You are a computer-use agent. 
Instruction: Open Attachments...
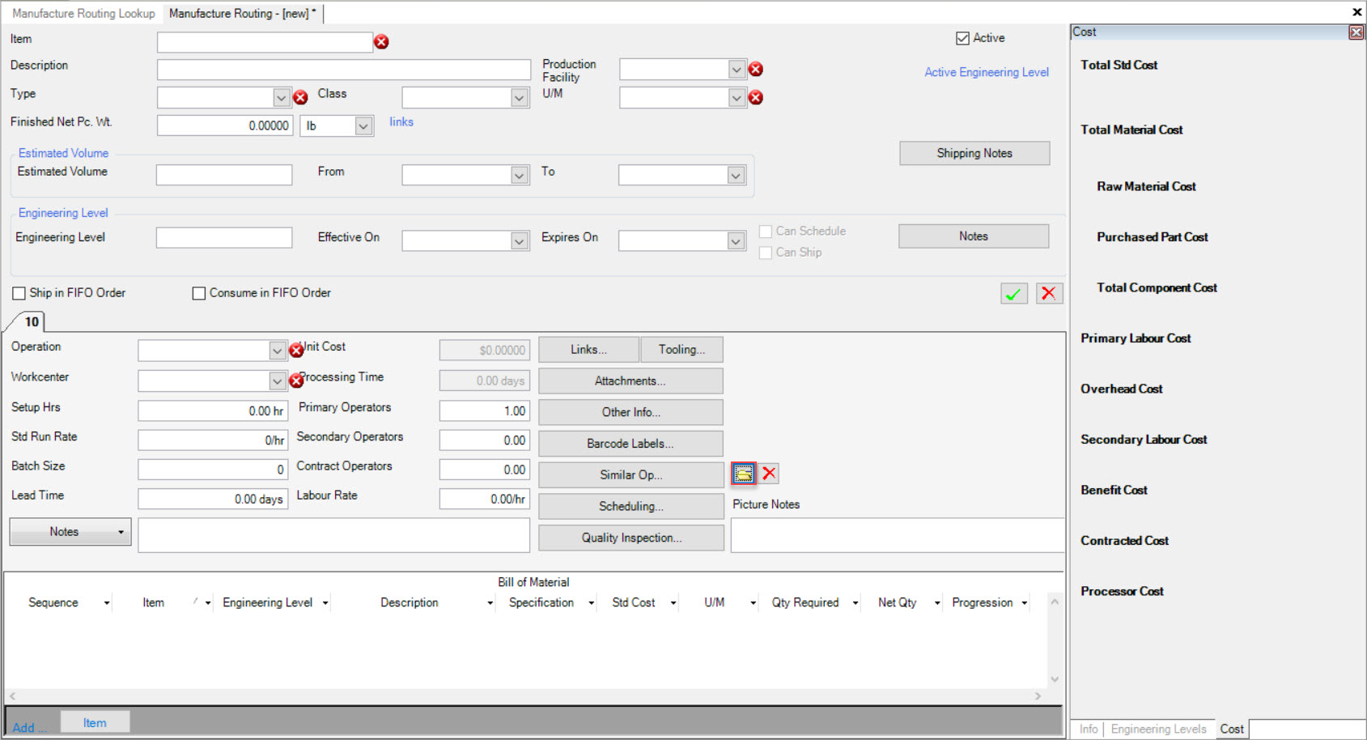click(630, 381)
